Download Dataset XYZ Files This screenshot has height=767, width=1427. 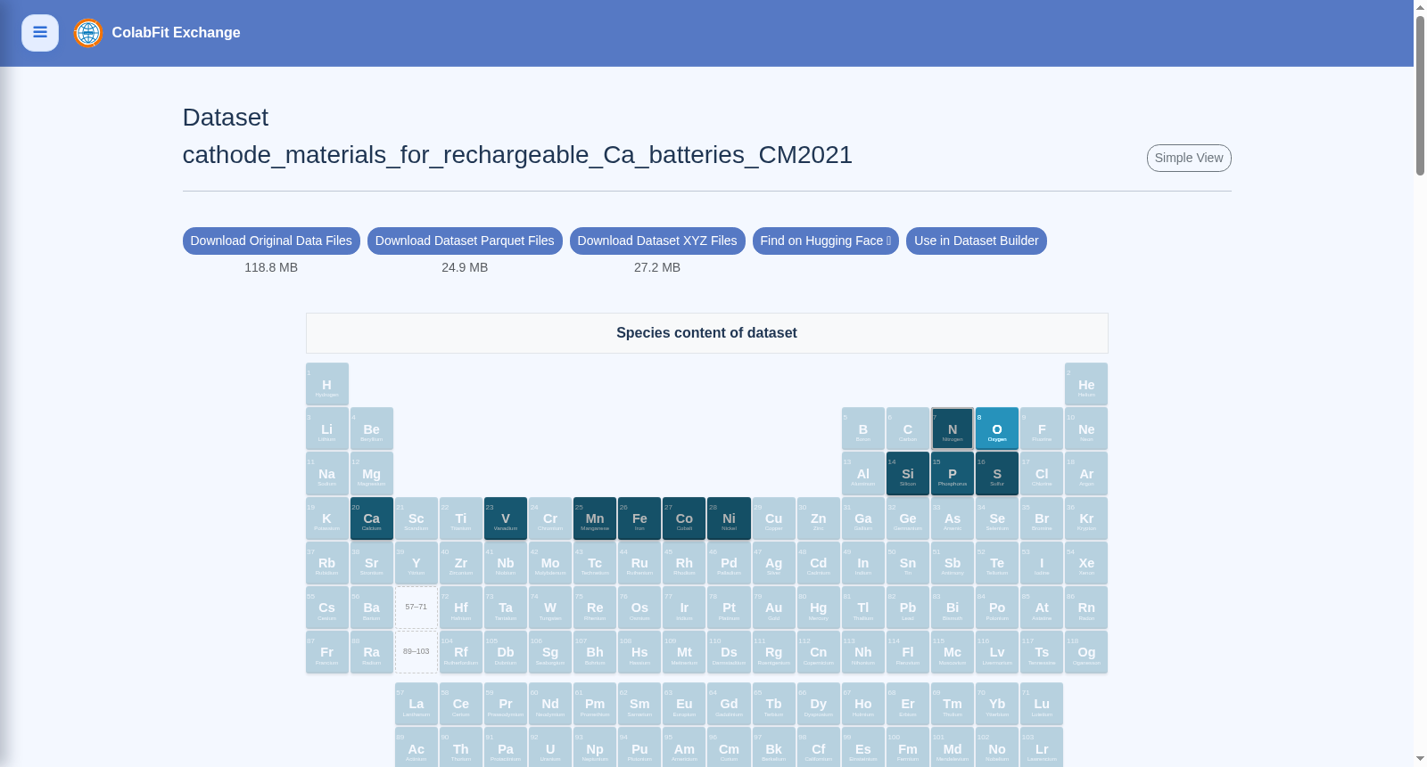tap(657, 241)
